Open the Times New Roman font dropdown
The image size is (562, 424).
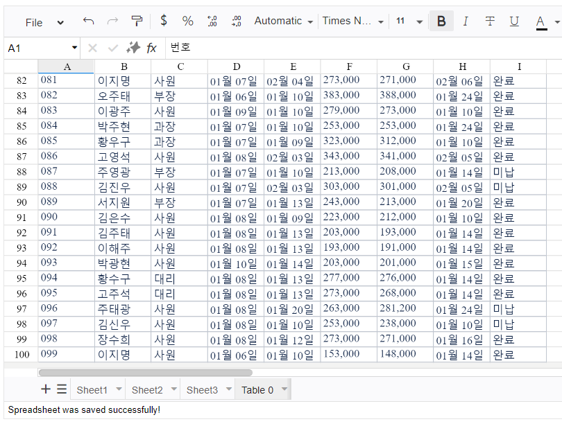(x=353, y=21)
